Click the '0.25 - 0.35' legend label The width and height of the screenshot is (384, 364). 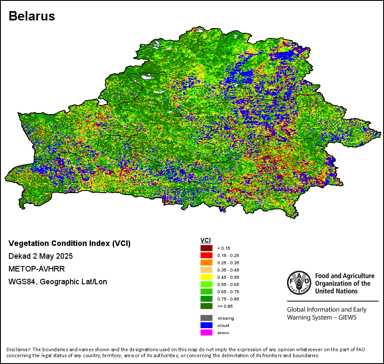[228, 263]
